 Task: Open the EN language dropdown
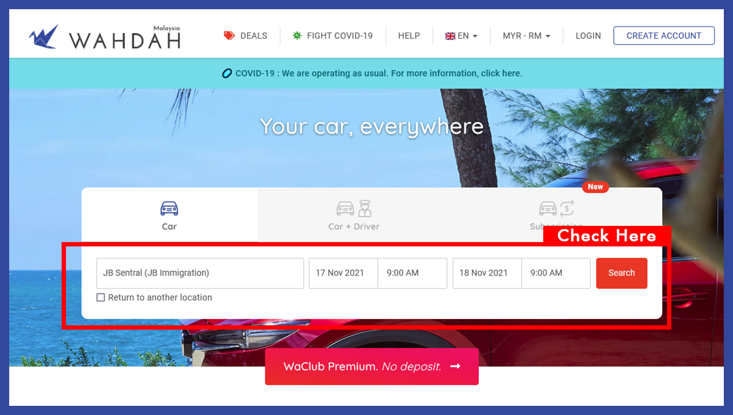[x=462, y=36]
